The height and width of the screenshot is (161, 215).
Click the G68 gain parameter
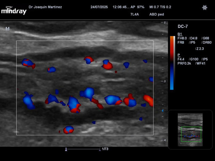[x=205, y=38]
